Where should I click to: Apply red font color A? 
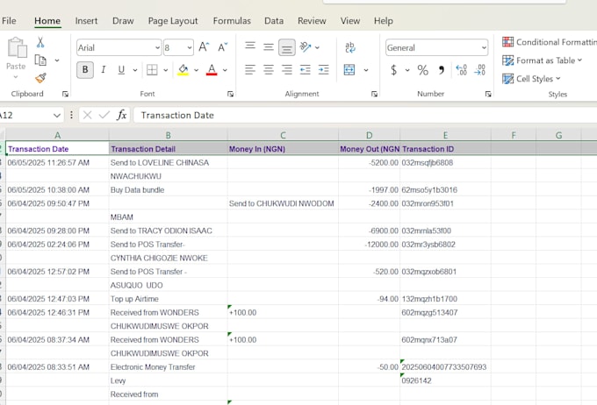(212, 69)
